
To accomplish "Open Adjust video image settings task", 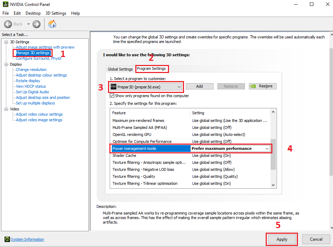I will 39,120.
